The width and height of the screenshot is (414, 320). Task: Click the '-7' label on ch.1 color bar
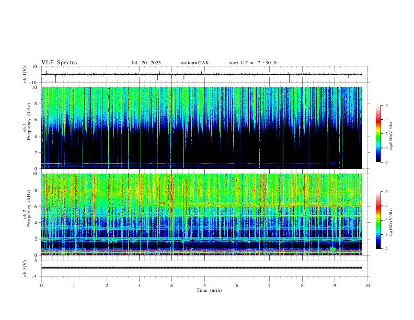(386, 162)
